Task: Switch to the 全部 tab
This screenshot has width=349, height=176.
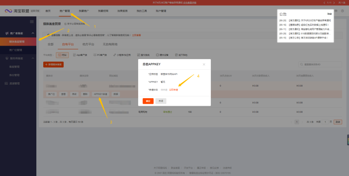Action: [x=51, y=44]
